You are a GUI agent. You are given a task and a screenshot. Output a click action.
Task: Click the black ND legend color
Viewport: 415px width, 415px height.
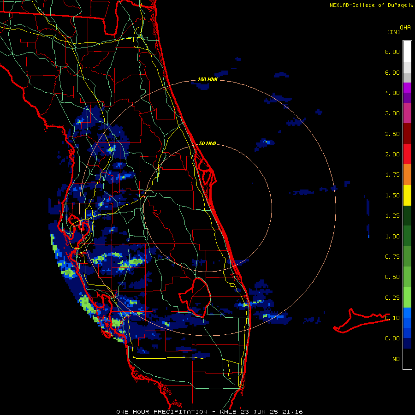pos(407,359)
